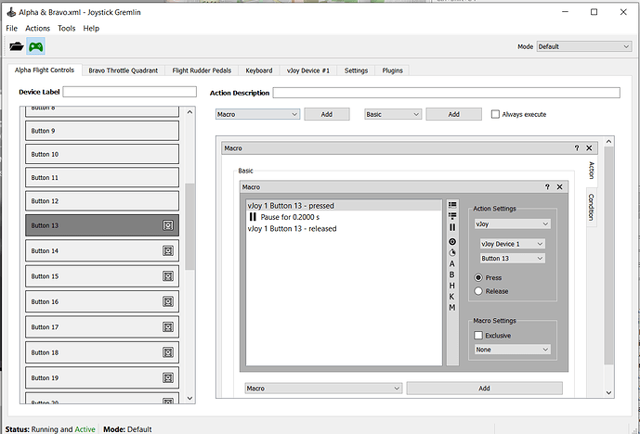Image resolution: width=640 pixels, height=434 pixels.
Task: Select the vertical Action tab
Action: 591,171
